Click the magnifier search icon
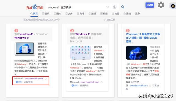Viewport: 176px width, 101px height. click(x=123, y=7)
